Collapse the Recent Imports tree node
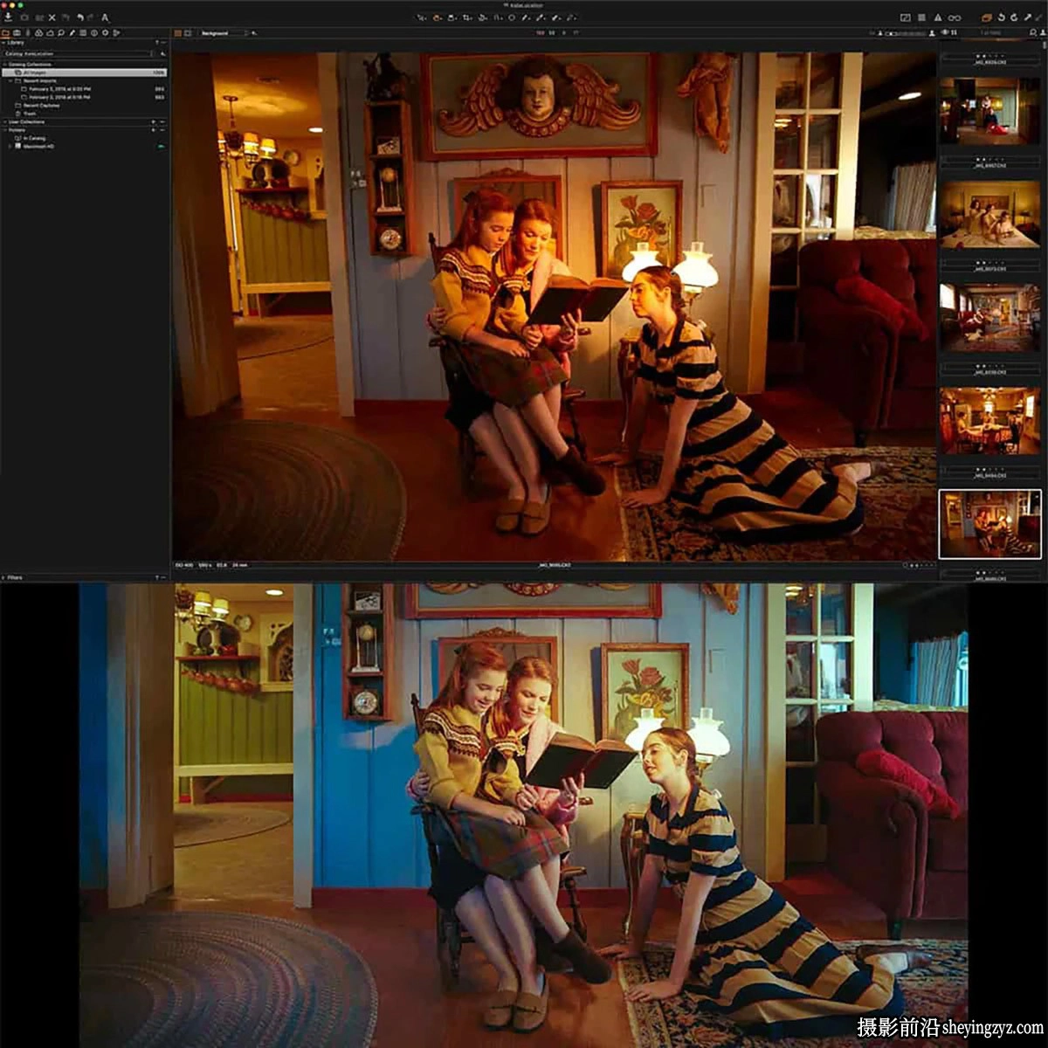The width and height of the screenshot is (1048, 1048). (x=10, y=81)
